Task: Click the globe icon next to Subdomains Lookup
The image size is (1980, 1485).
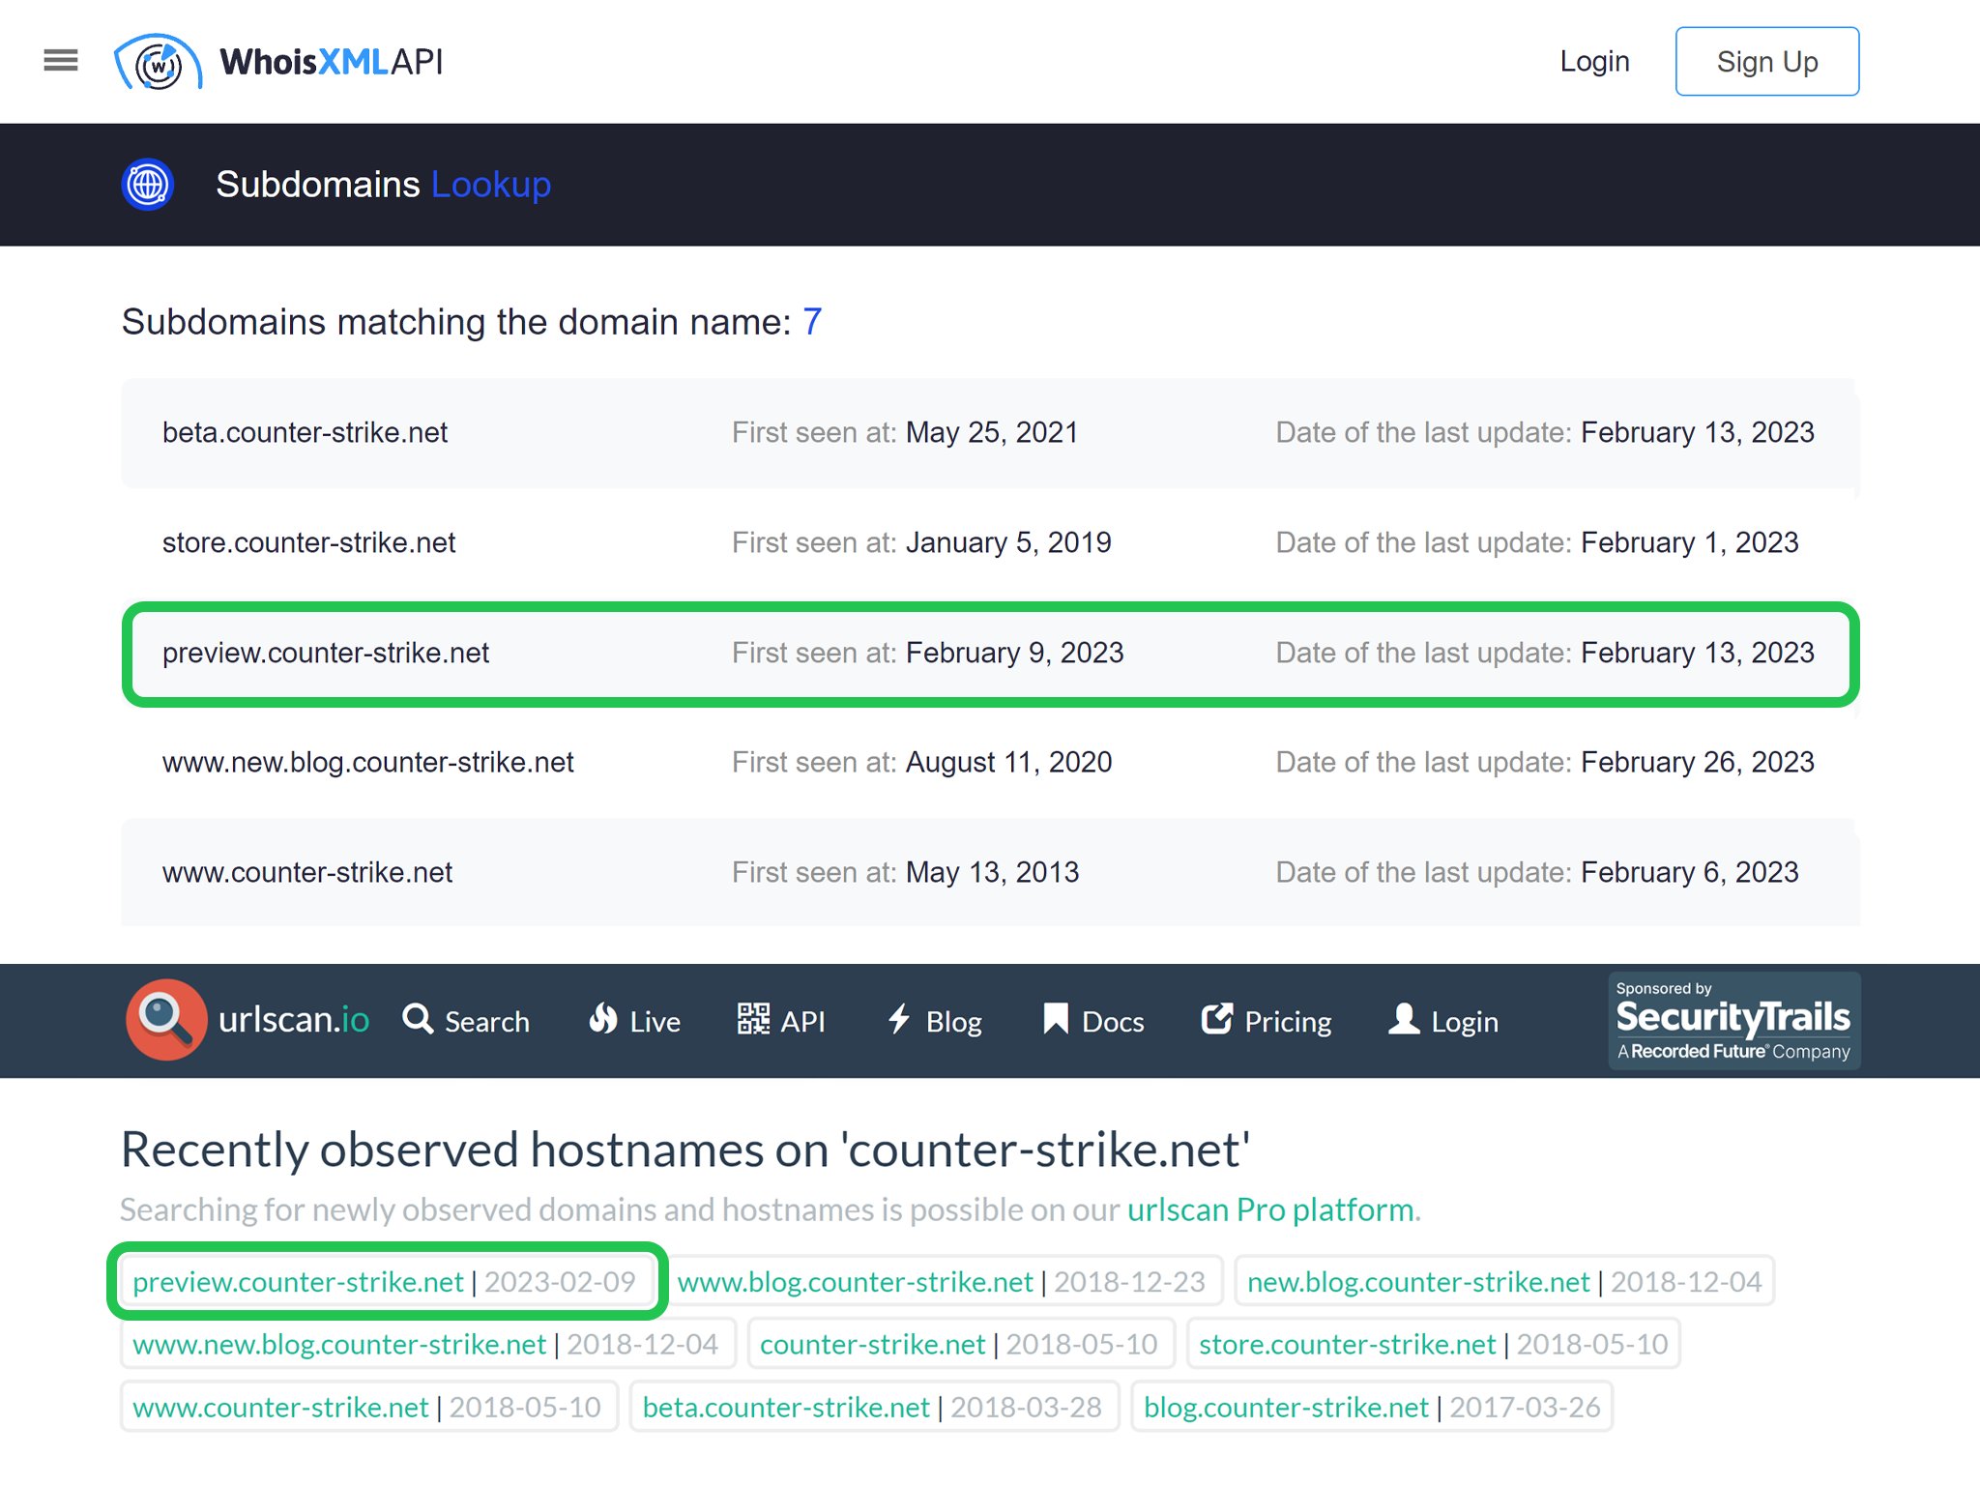Action: (x=147, y=184)
